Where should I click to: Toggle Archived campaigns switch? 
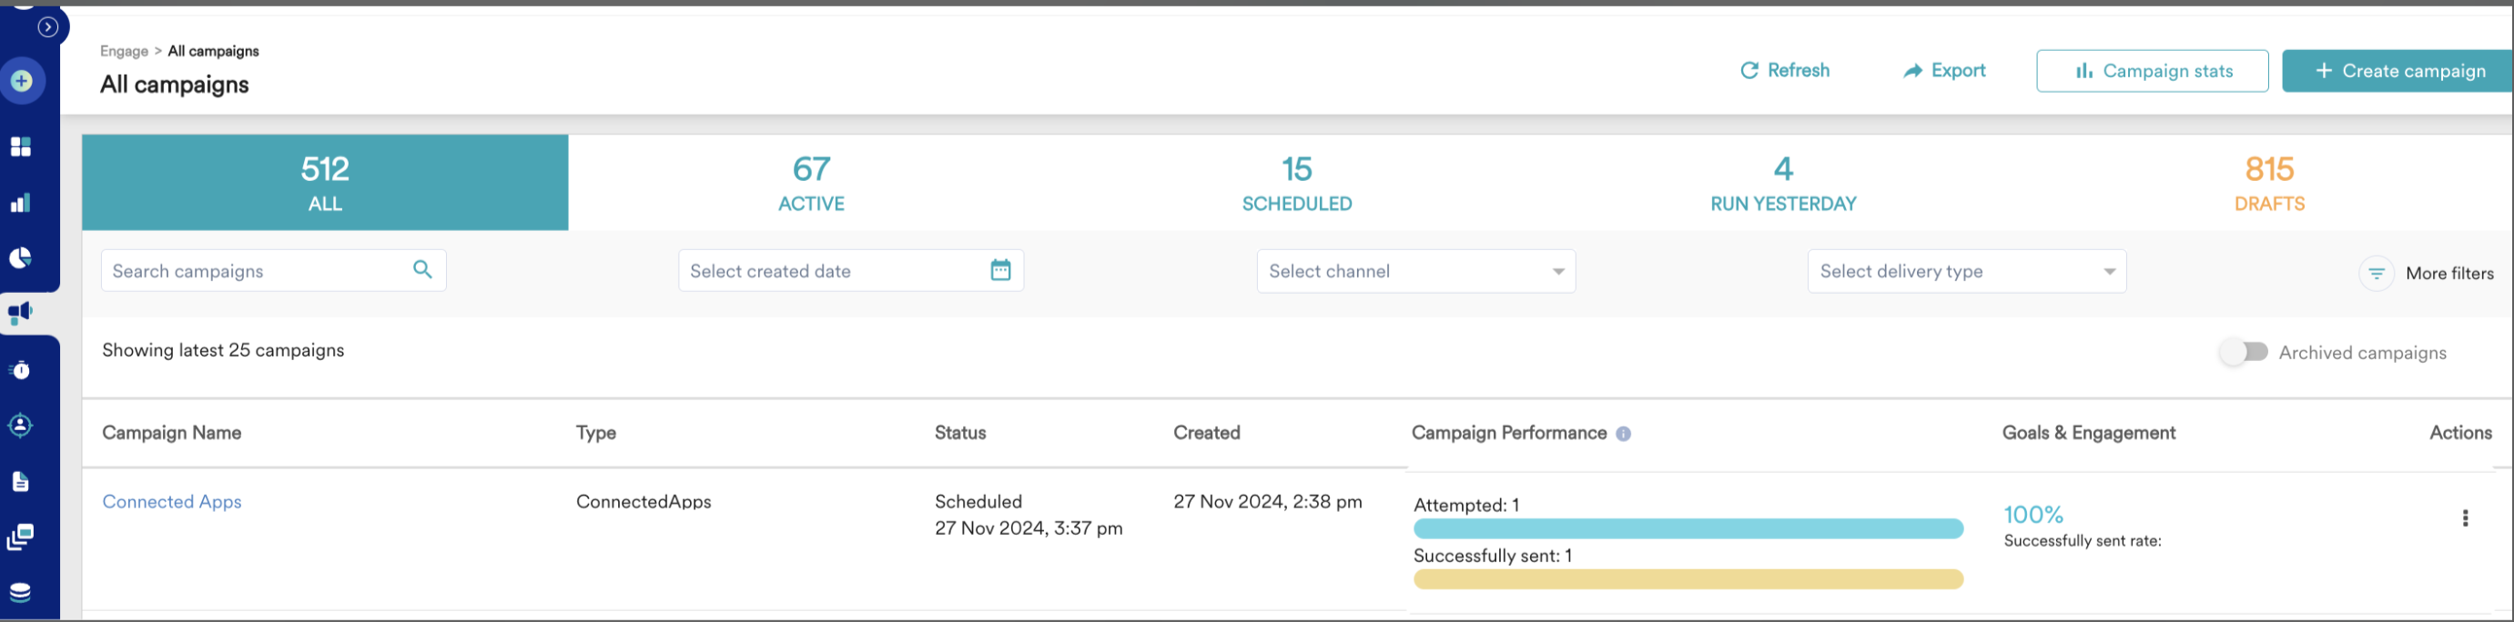[x=2243, y=352]
